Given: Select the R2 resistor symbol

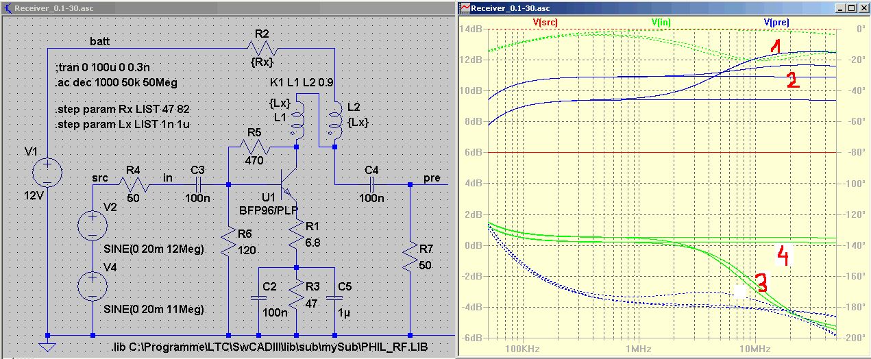Looking at the screenshot, I should coord(263,49).
